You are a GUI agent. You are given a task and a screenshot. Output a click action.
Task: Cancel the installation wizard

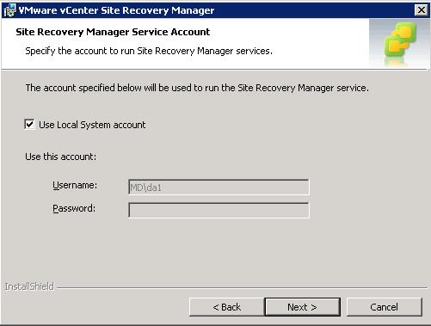coord(385,307)
